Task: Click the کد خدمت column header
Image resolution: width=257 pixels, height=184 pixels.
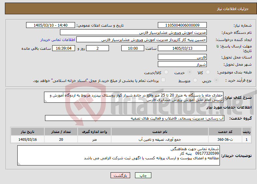Action: coord(225,132)
